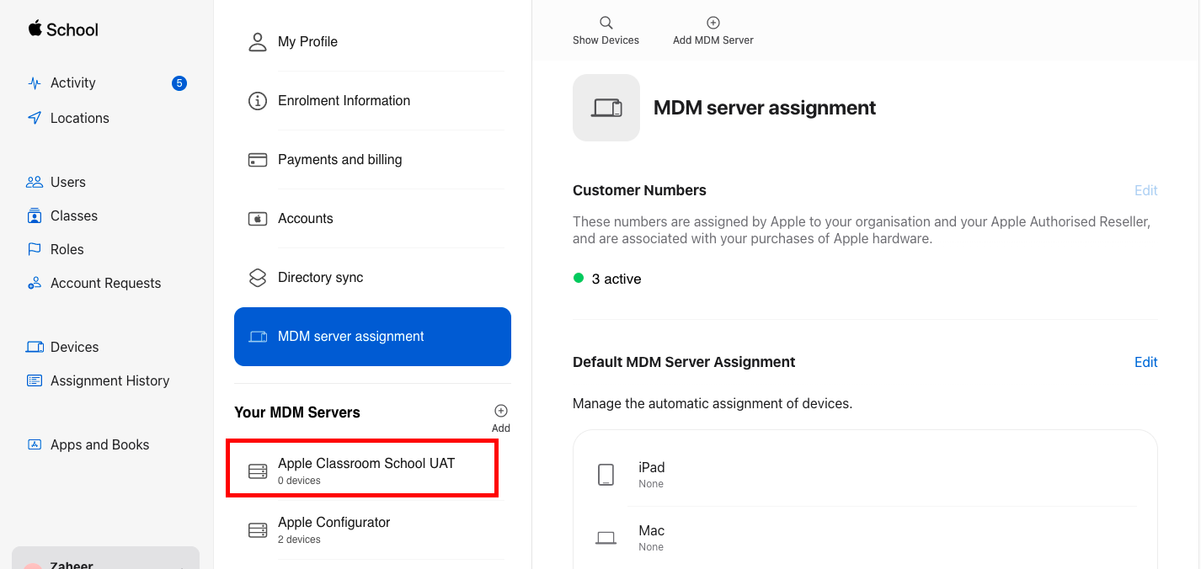Select Directory sync
Screen dimensions: 1201x569
click(372, 278)
